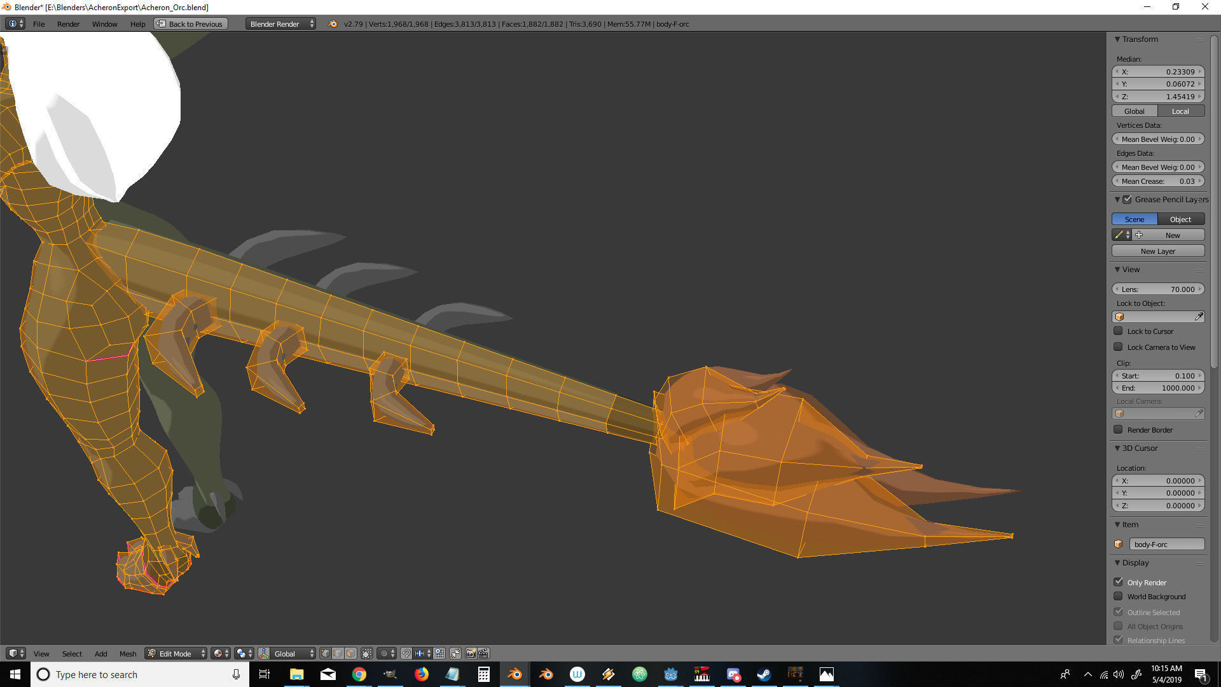Open grease pencil data-block browser
The image size is (1221, 687).
pos(1122,235)
